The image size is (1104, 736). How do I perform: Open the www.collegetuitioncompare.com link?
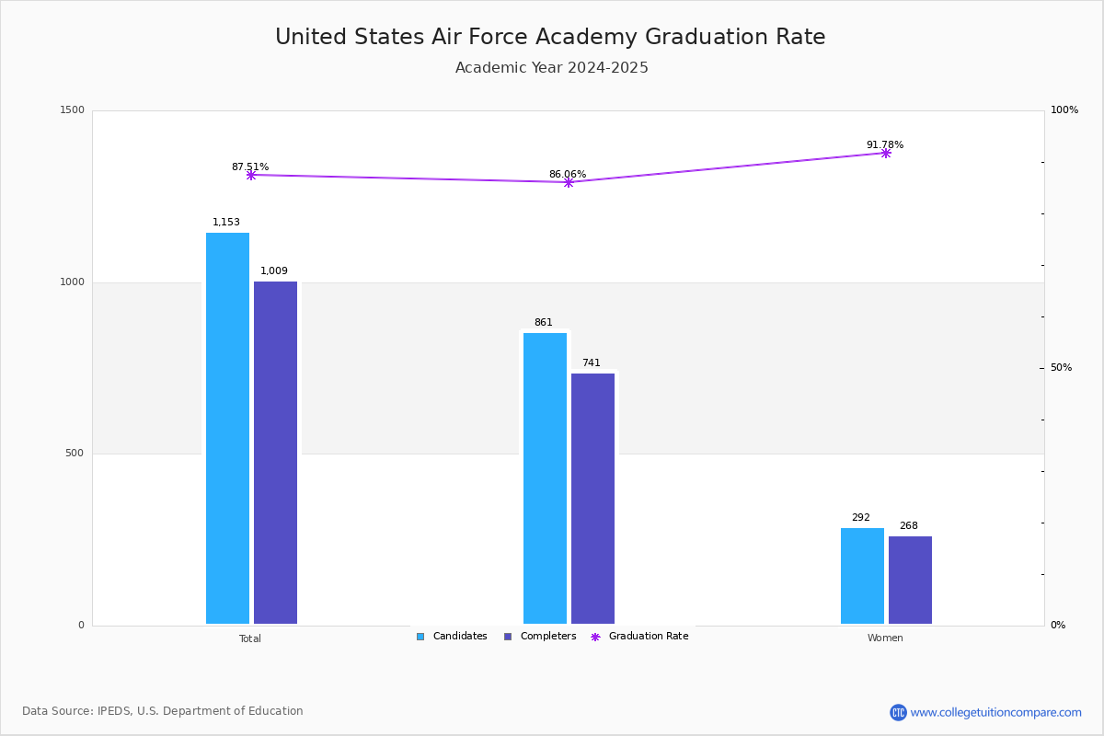pos(995,712)
